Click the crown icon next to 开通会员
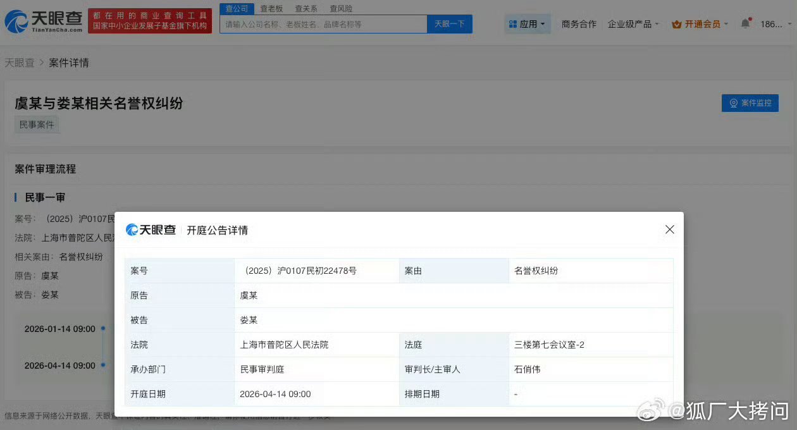 [676, 23]
